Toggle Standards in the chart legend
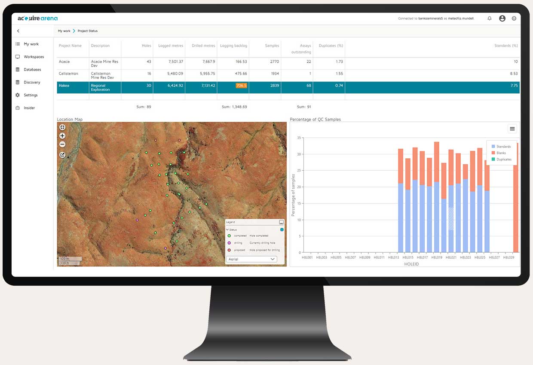Viewport: 533px width, 365px height. (x=502, y=146)
